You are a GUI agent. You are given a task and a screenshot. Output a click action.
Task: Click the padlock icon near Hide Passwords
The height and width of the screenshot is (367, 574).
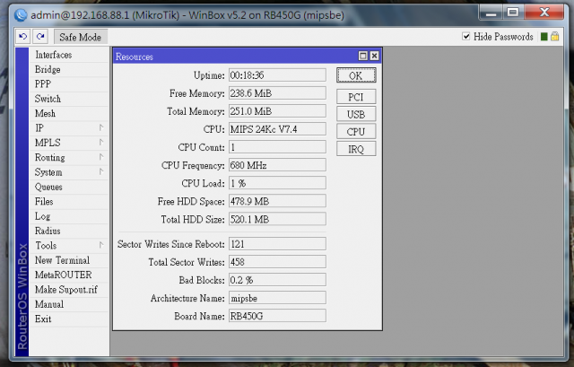pyautogui.click(x=555, y=36)
